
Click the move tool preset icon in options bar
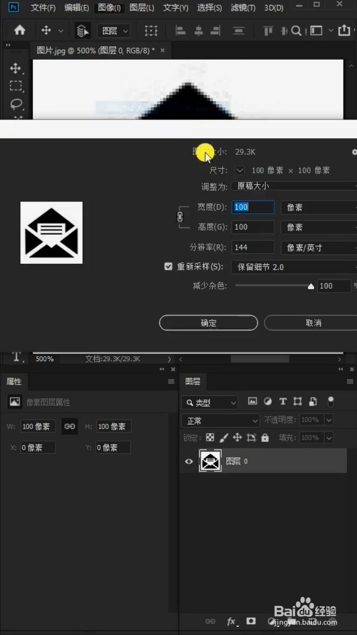46,31
